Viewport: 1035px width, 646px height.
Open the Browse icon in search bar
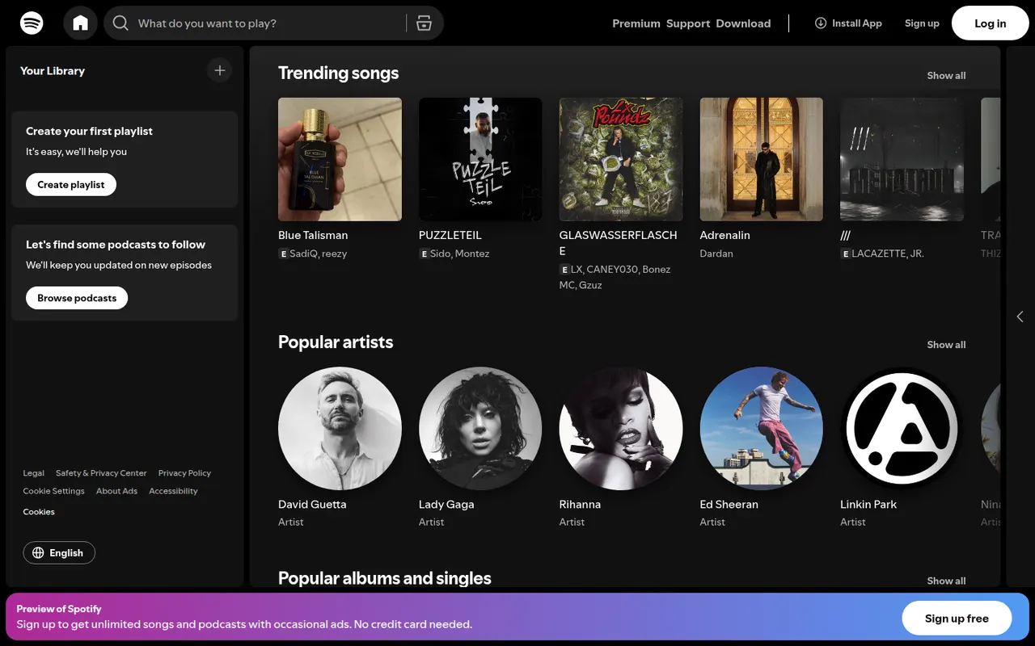[424, 23]
